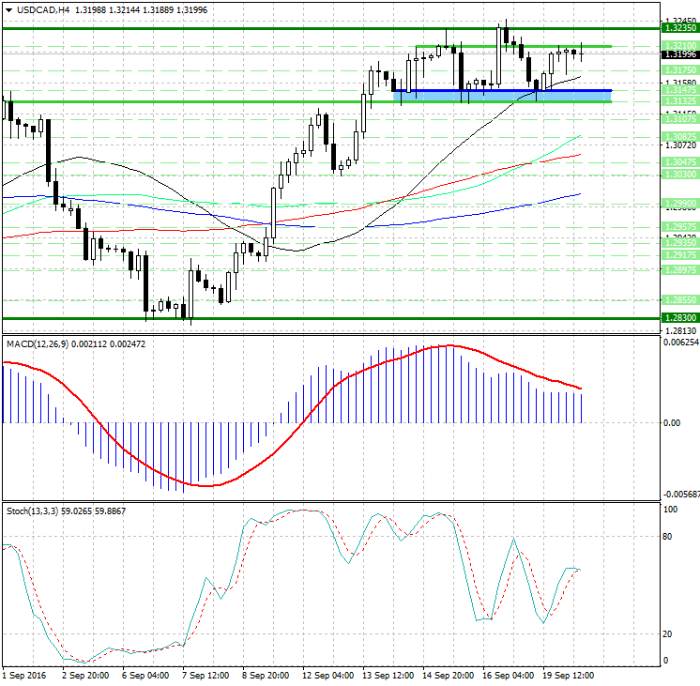Click the 1.30300 price level label
The width and height of the screenshot is (700, 686).
[678, 175]
